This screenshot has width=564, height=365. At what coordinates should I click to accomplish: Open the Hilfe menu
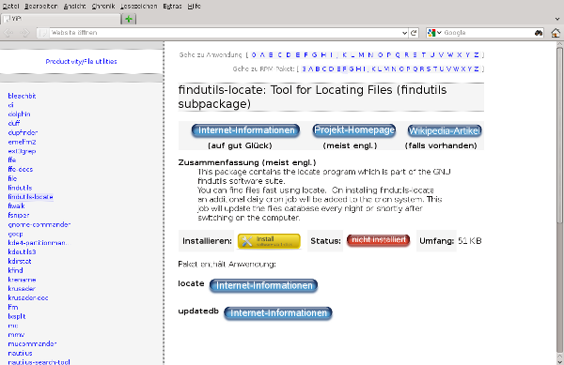pos(195,7)
